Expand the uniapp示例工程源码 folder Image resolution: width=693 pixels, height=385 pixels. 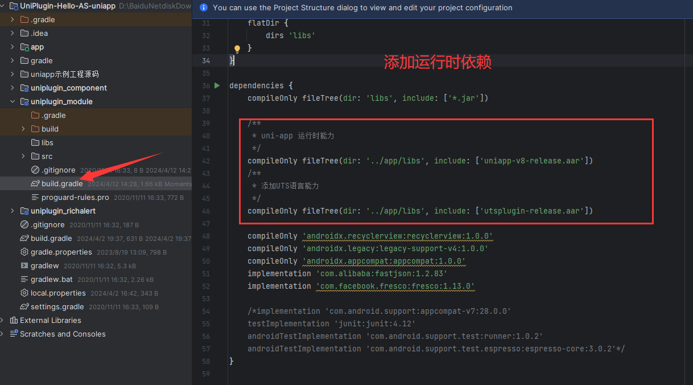tap(13, 74)
